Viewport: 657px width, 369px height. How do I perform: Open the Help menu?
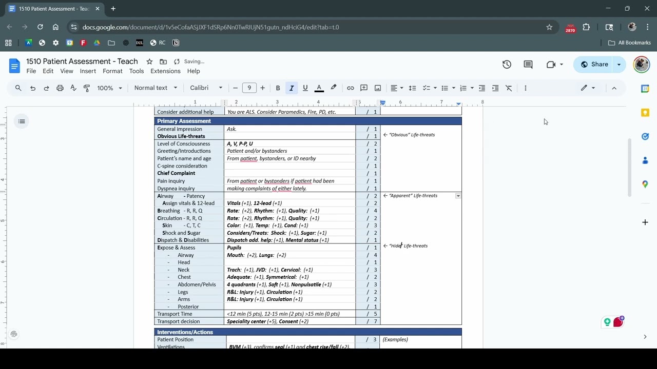(x=194, y=71)
